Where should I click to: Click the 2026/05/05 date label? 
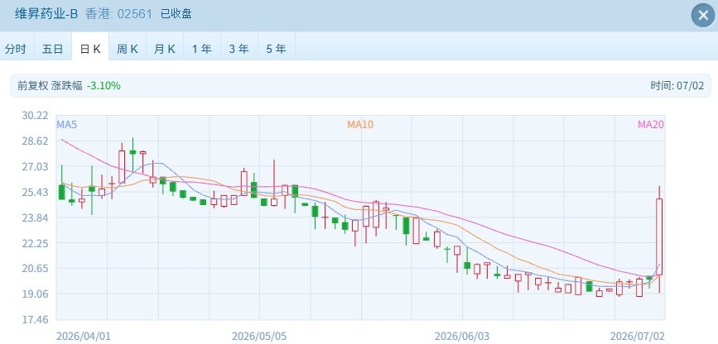[x=259, y=337]
